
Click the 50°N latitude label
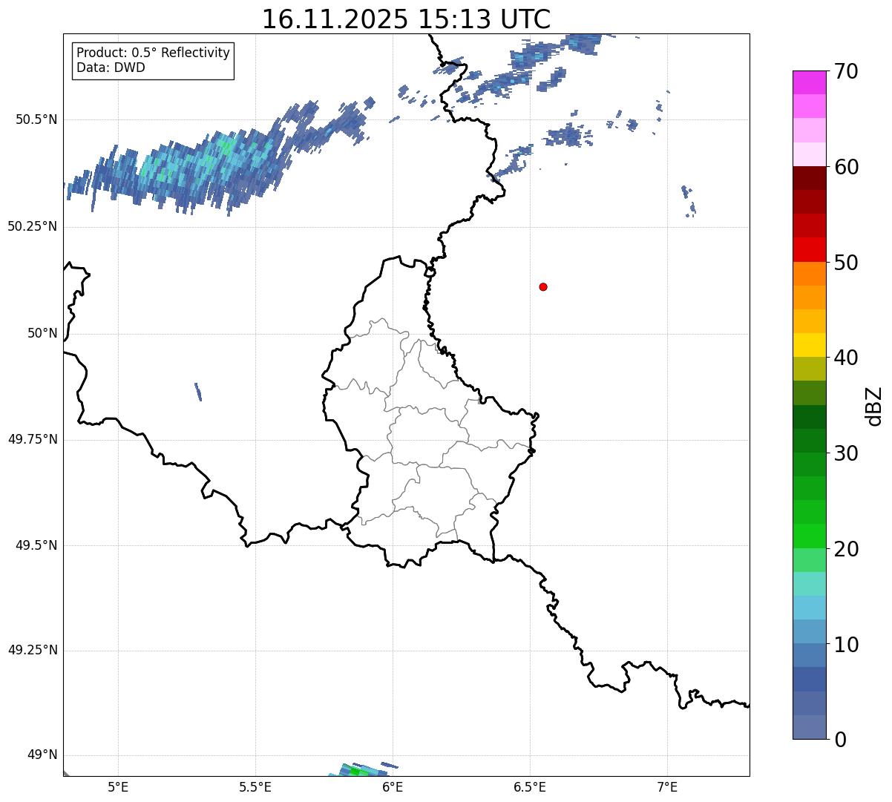click(x=42, y=333)
